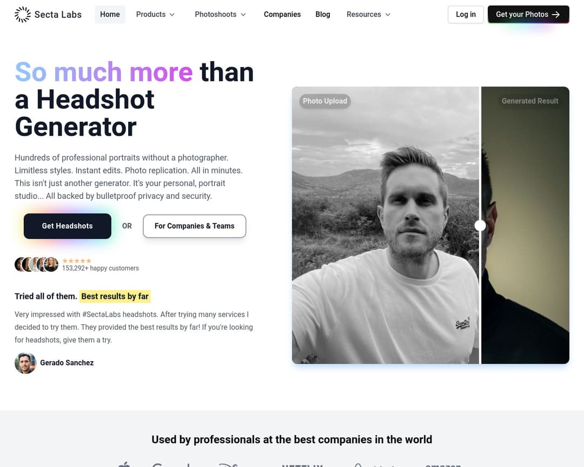
Task: Click the arrow icon in Get your Photos
Action: pos(556,15)
